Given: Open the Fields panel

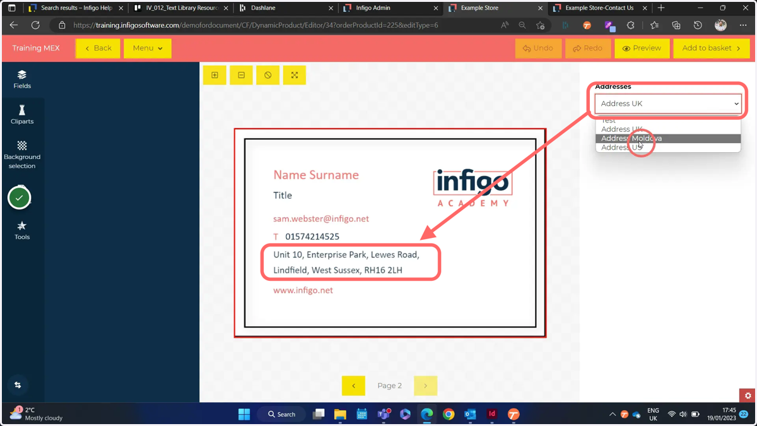Looking at the screenshot, I should pyautogui.click(x=22, y=80).
